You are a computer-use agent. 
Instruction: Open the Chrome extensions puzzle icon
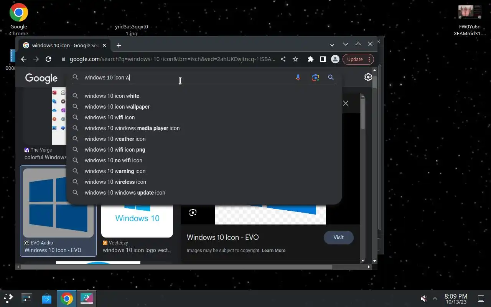pos(311,59)
